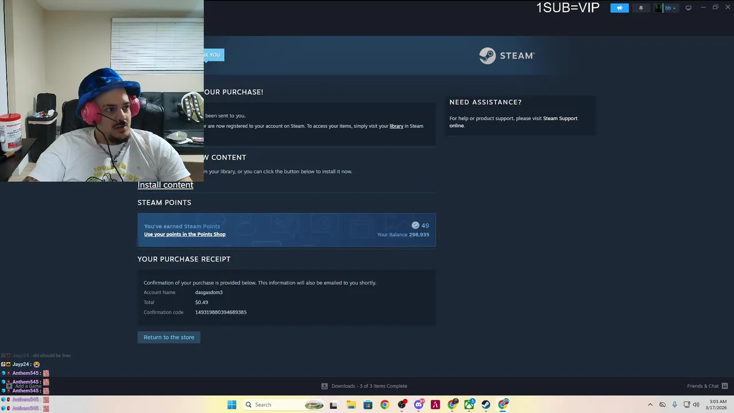Screen dimensions: 734x413
Task: Open Discord from the taskbar
Action: pos(419,404)
